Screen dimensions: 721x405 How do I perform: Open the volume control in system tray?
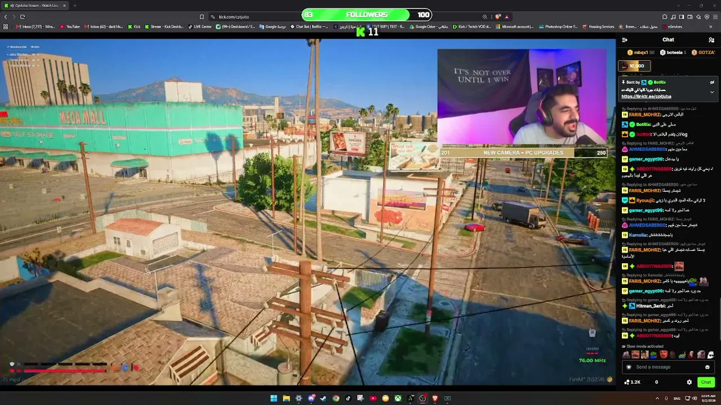click(x=694, y=398)
